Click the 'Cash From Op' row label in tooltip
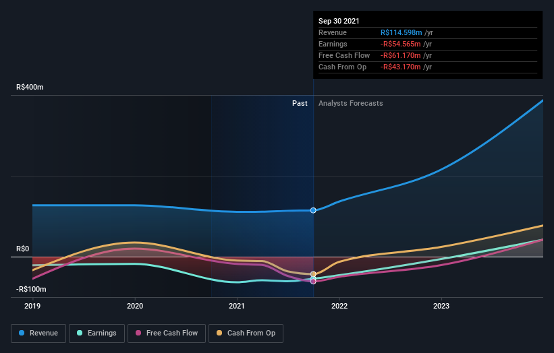This screenshot has width=554, height=353. coord(342,67)
